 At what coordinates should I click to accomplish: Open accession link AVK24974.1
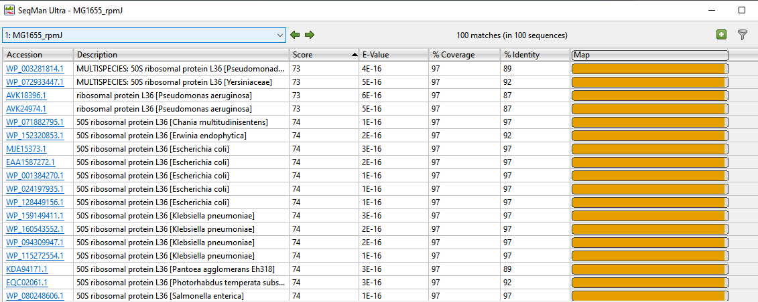(x=27, y=109)
